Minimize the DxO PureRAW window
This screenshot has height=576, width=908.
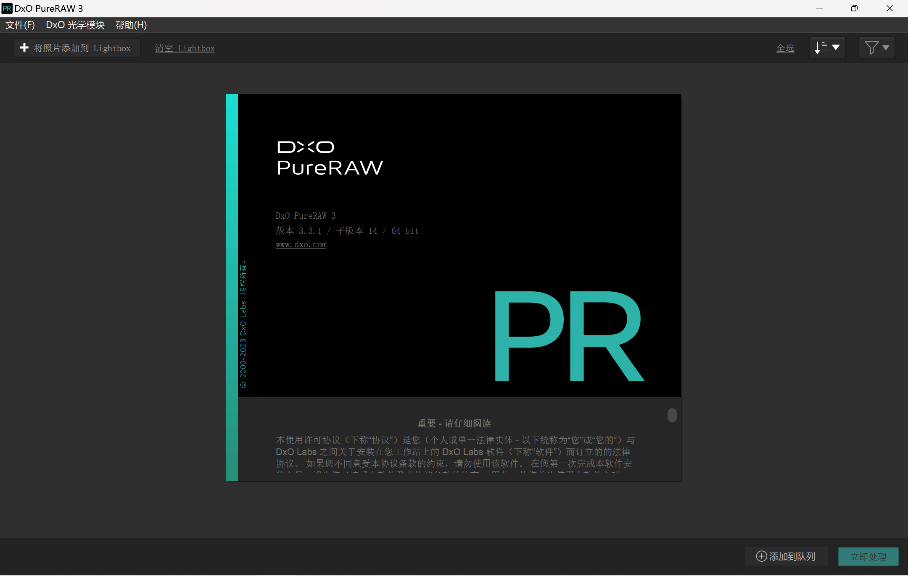pyautogui.click(x=819, y=8)
